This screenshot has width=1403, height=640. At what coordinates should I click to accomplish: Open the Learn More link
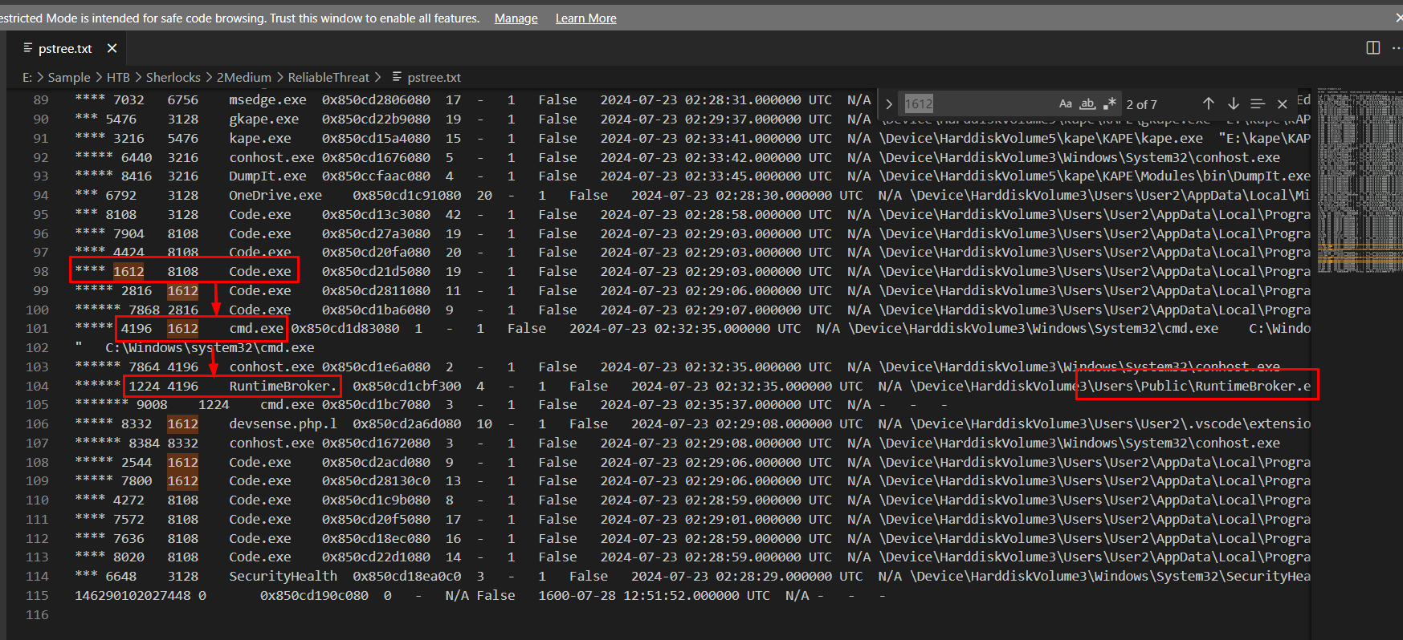click(x=585, y=18)
